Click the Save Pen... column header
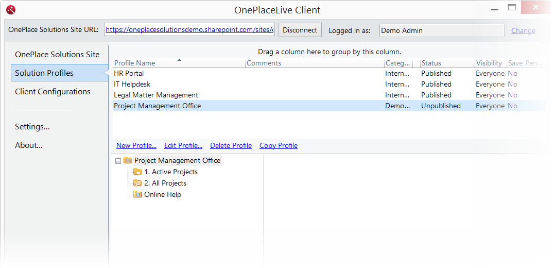 (x=526, y=63)
